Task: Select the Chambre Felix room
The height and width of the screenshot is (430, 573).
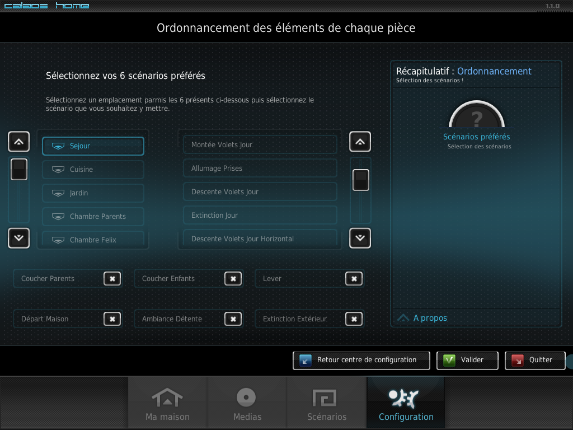Action: 93,239
